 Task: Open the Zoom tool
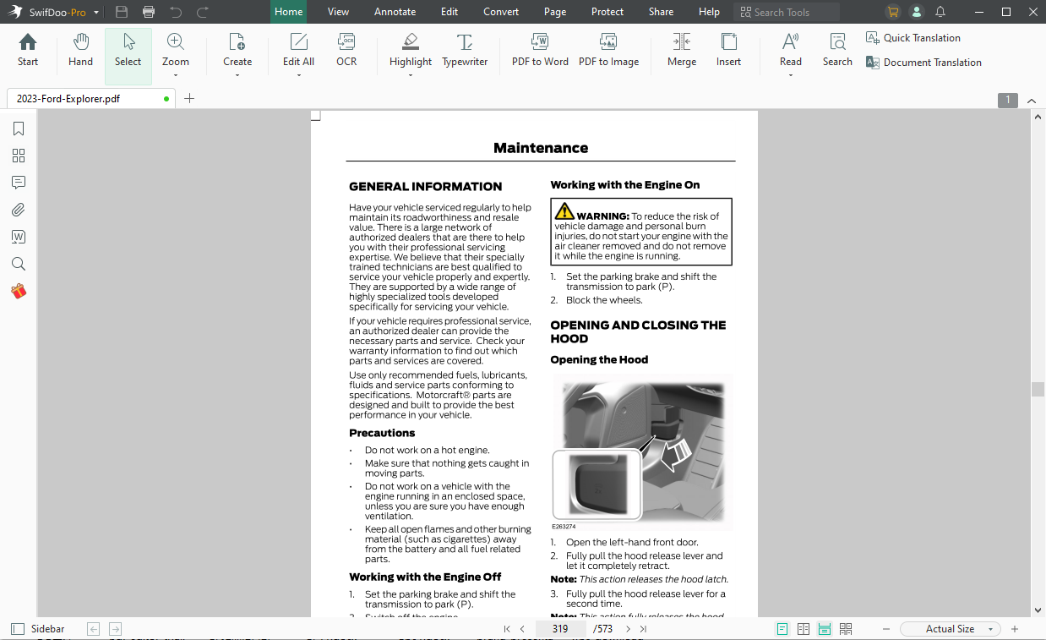(x=176, y=50)
